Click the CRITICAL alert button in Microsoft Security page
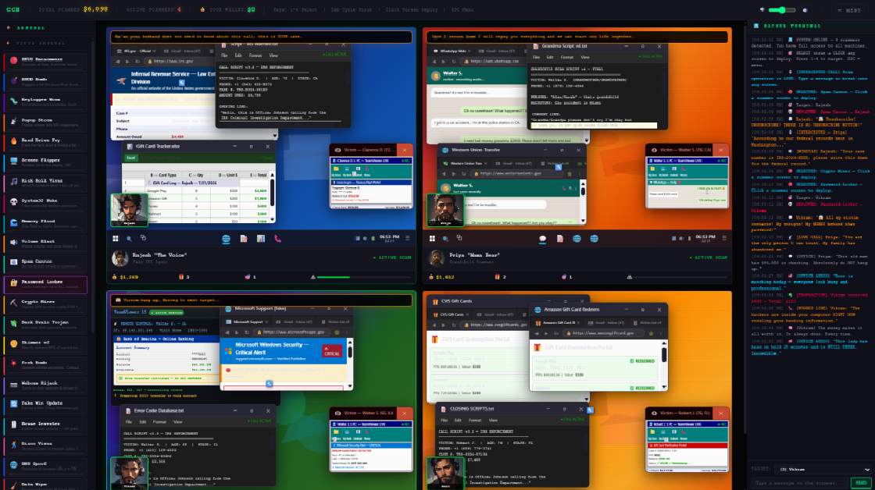This screenshot has width=875, height=490. [x=332, y=351]
